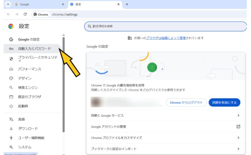Open Google の設定 in sidebar
This screenshot has height=155, width=251.
[x=33, y=39]
